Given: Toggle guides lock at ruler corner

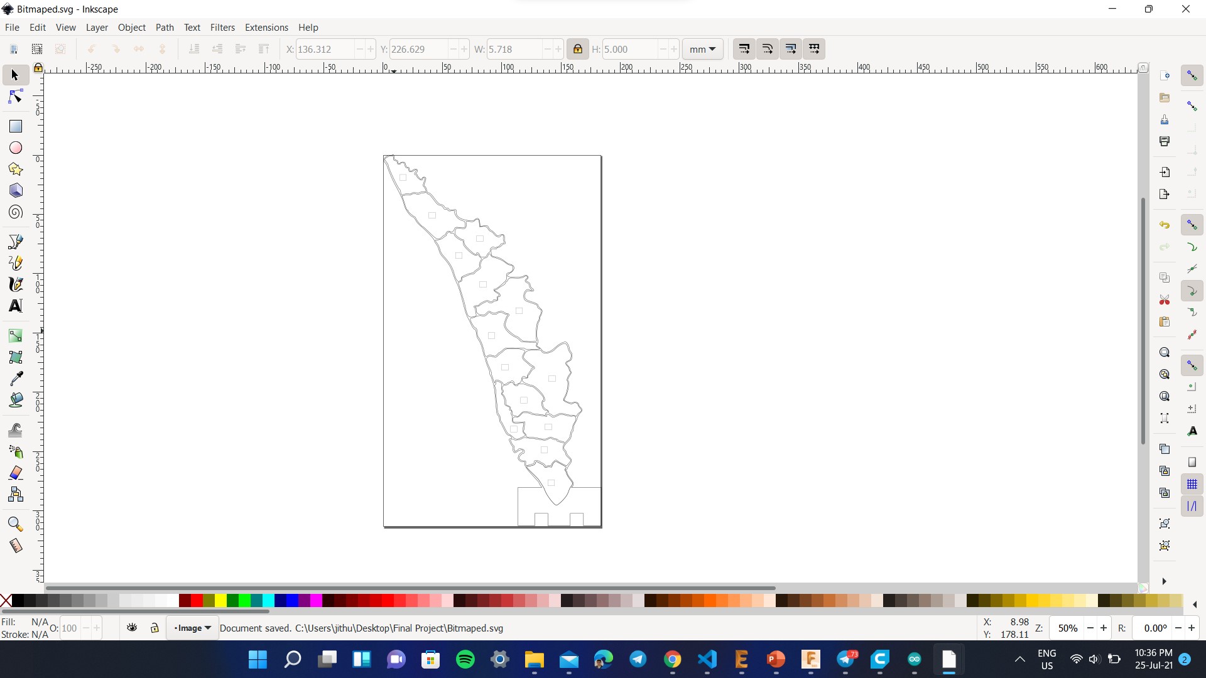Looking at the screenshot, I should pos(38,68).
